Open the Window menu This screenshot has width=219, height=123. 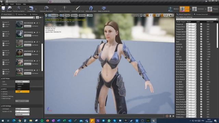click(18, 4)
